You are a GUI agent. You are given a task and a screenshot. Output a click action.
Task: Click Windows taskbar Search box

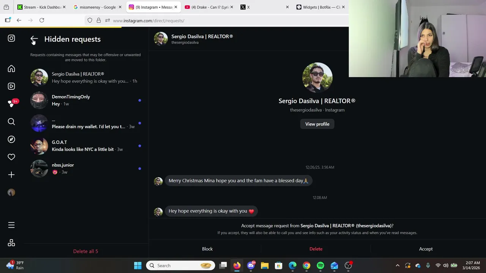(180, 265)
